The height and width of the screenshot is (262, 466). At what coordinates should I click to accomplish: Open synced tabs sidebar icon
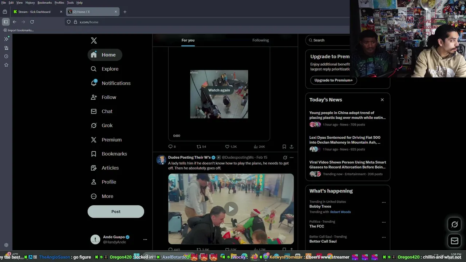[6, 48]
